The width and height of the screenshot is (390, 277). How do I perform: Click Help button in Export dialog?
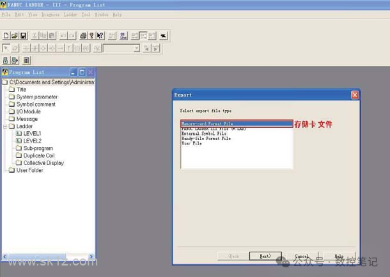[x=339, y=256]
